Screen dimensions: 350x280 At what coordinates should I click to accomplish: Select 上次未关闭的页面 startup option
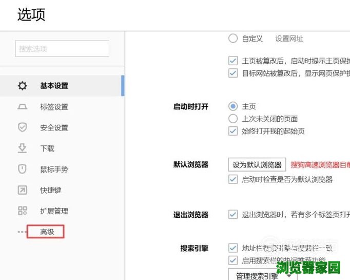pos(233,119)
